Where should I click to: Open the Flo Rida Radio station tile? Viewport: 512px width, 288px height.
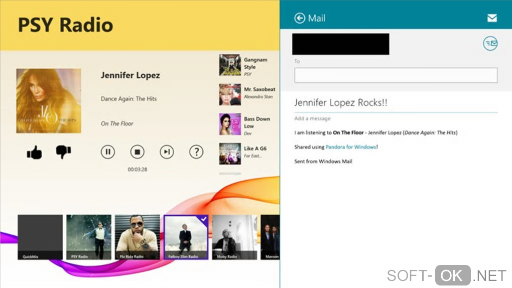(x=138, y=237)
